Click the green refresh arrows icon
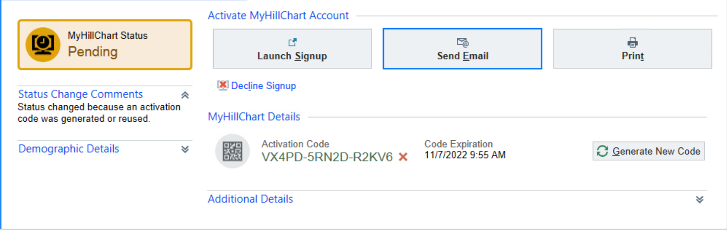 pyautogui.click(x=603, y=151)
